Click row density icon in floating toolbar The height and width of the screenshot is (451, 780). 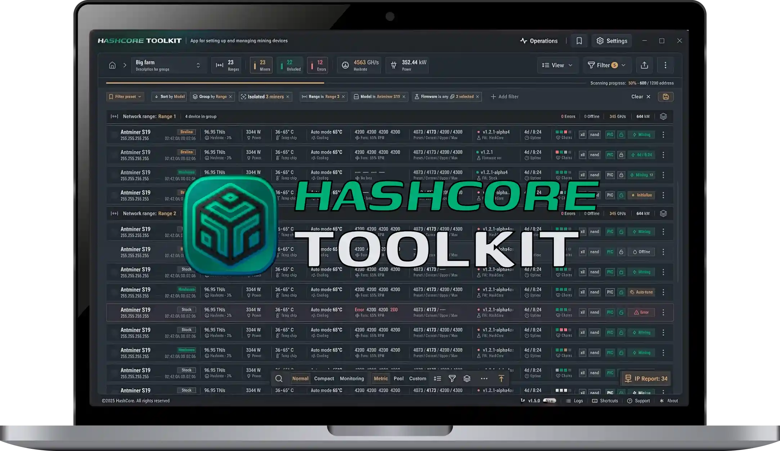437,378
